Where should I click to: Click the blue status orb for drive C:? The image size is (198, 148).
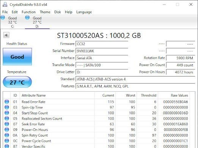(x=3, y=17)
